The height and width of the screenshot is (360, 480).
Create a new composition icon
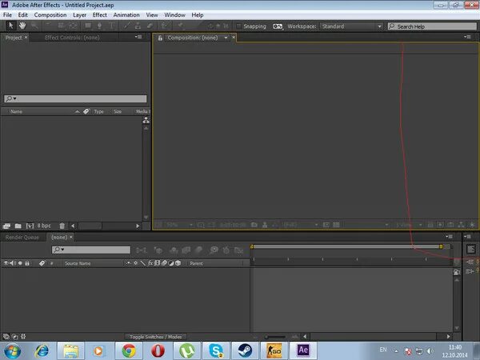[30, 226]
